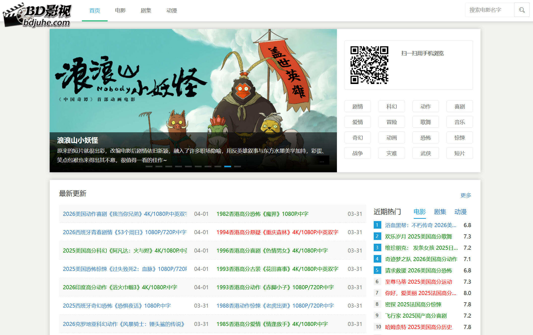533x335 pixels.
Task: Click the search magnifier icon
Action: pos(522,10)
